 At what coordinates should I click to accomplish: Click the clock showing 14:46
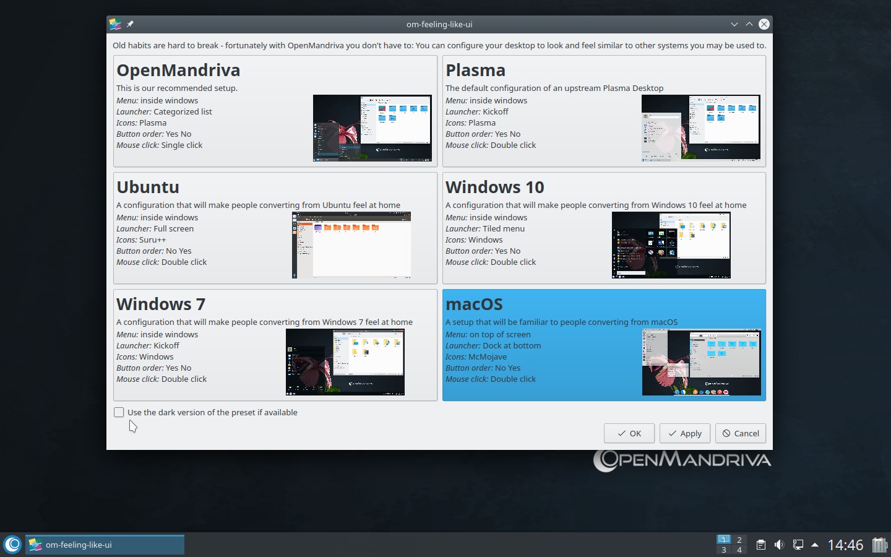coord(845,545)
